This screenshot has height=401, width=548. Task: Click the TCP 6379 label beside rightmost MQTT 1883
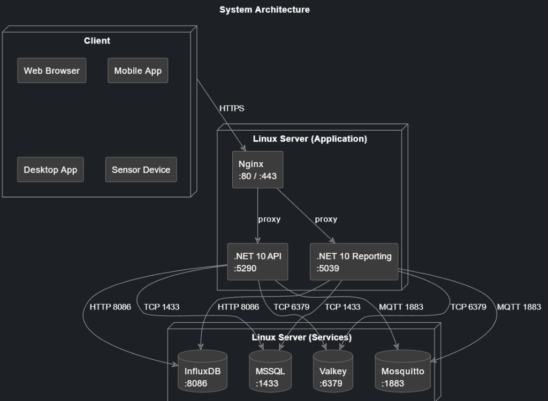click(468, 307)
